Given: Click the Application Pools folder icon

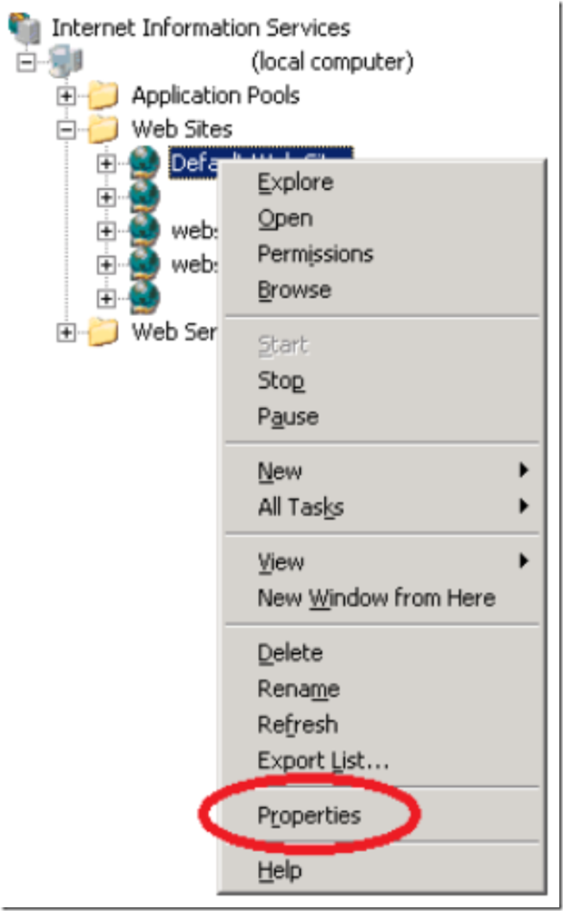Looking at the screenshot, I should click(104, 94).
